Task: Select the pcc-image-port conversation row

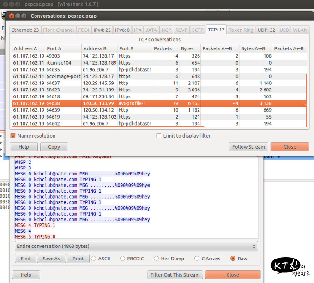Action: [159, 77]
